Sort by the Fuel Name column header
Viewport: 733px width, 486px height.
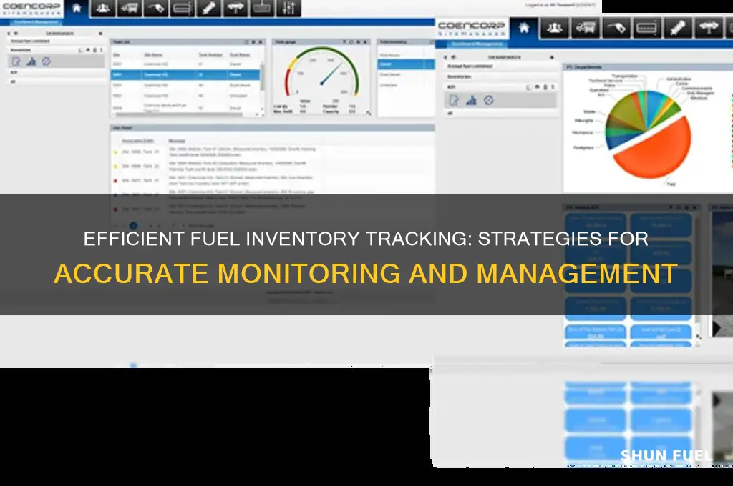coord(239,55)
